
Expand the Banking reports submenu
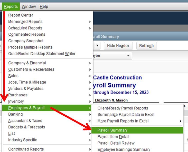click(x=47, y=114)
